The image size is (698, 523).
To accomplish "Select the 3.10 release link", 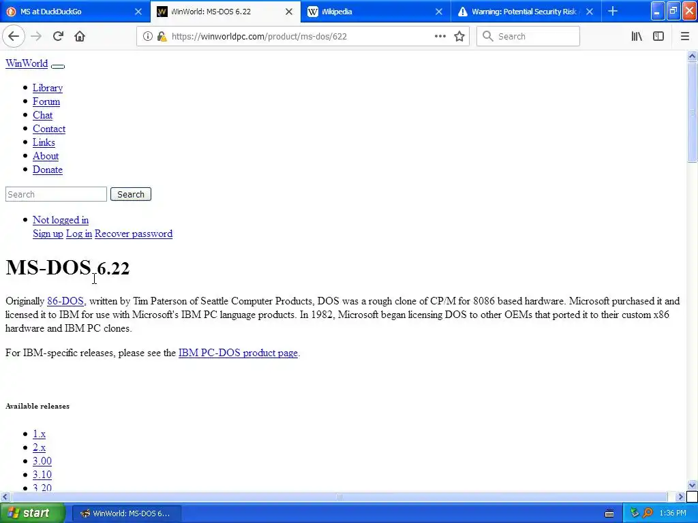I will 42,475.
